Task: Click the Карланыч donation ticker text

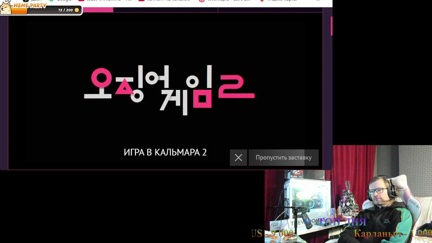Action: pos(393,233)
